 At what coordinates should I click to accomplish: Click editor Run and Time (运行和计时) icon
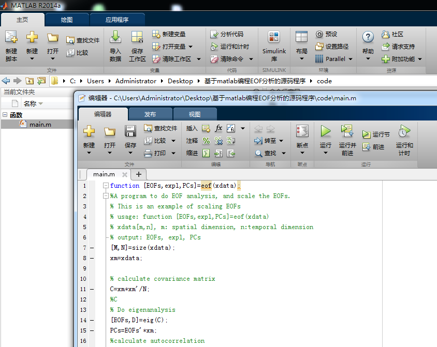(404, 131)
